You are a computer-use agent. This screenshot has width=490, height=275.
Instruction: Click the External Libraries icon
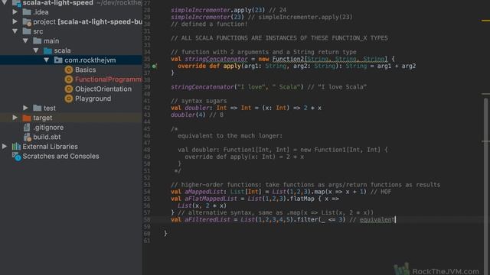pos(16,146)
